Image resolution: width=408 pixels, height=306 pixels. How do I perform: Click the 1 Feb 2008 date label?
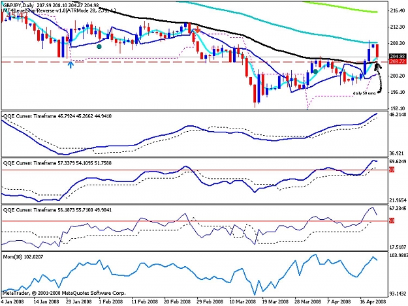point(111,301)
